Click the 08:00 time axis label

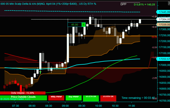click(32, 106)
